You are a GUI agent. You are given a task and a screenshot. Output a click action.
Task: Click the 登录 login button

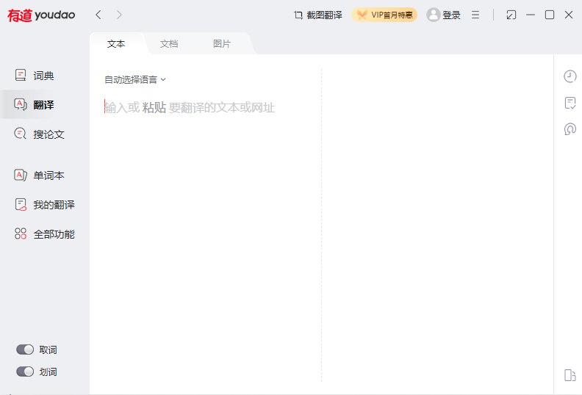pos(444,15)
